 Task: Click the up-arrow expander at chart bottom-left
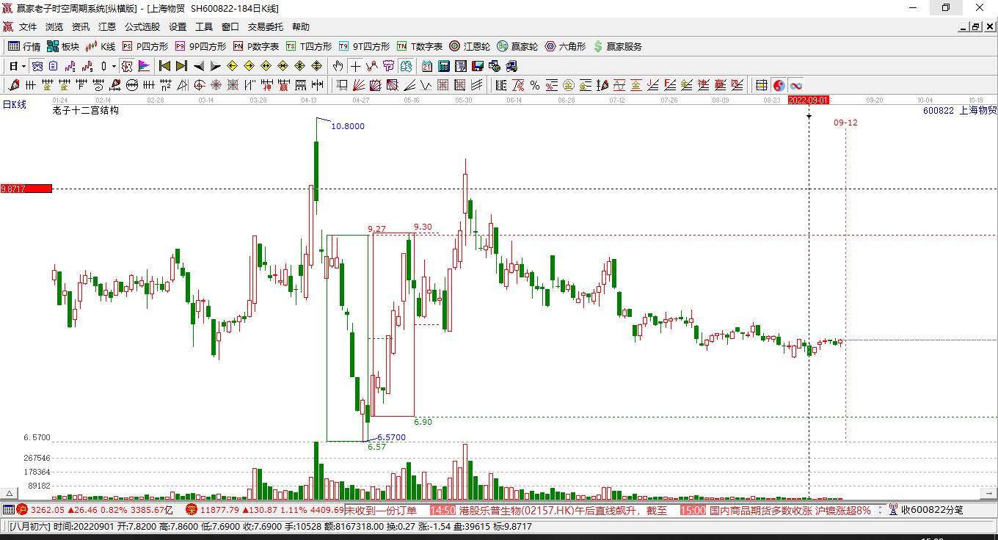click(x=10, y=494)
